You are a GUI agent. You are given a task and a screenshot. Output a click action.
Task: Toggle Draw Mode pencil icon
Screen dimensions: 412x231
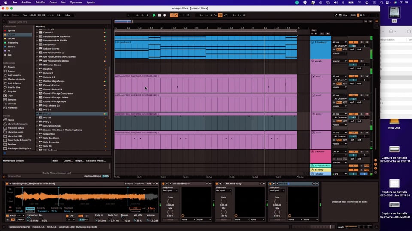pos(336,15)
